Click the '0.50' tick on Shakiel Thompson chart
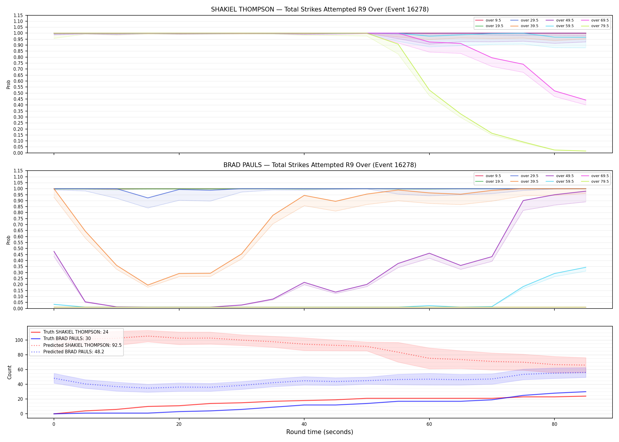The image size is (619, 442). click(x=18, y=93)
